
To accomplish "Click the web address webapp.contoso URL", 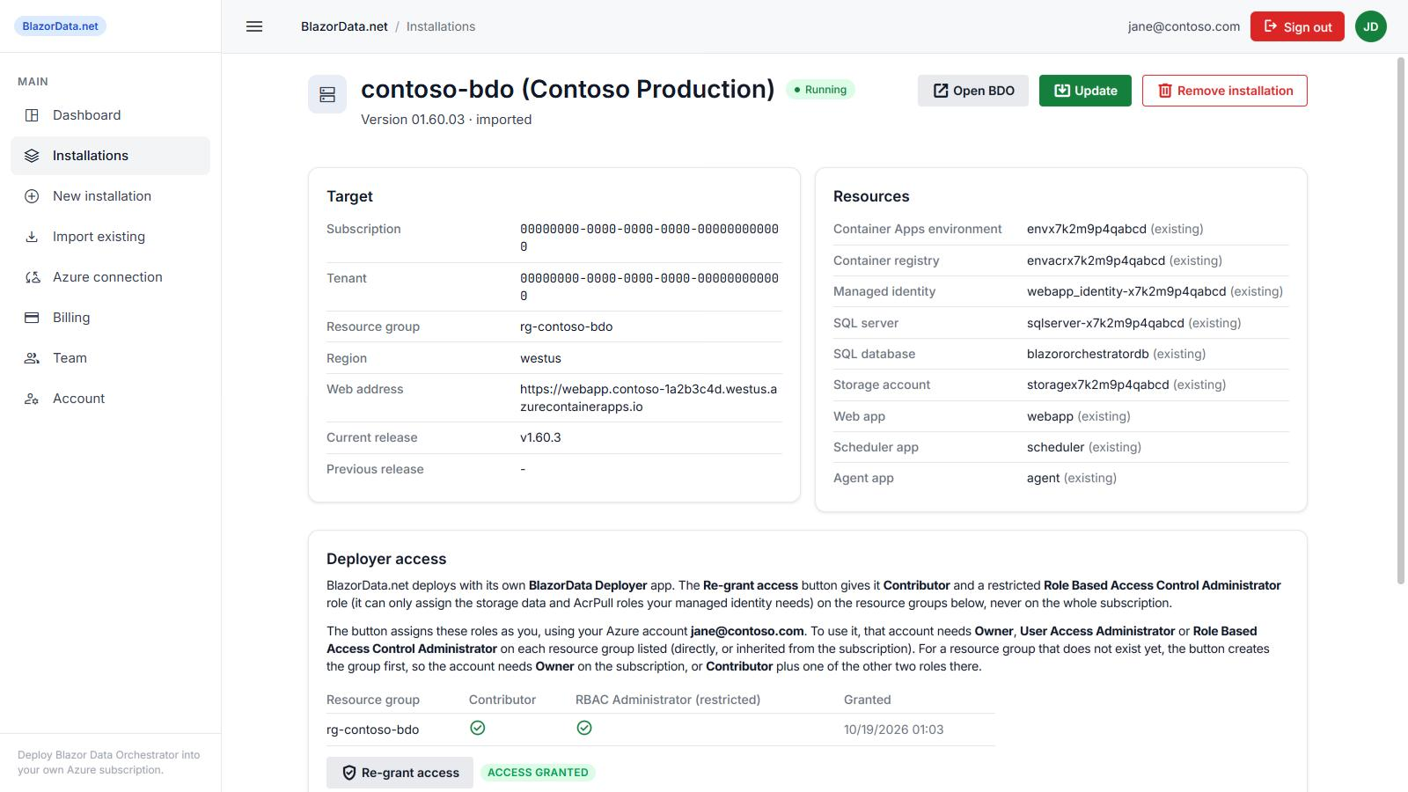I will click(649, 398).
